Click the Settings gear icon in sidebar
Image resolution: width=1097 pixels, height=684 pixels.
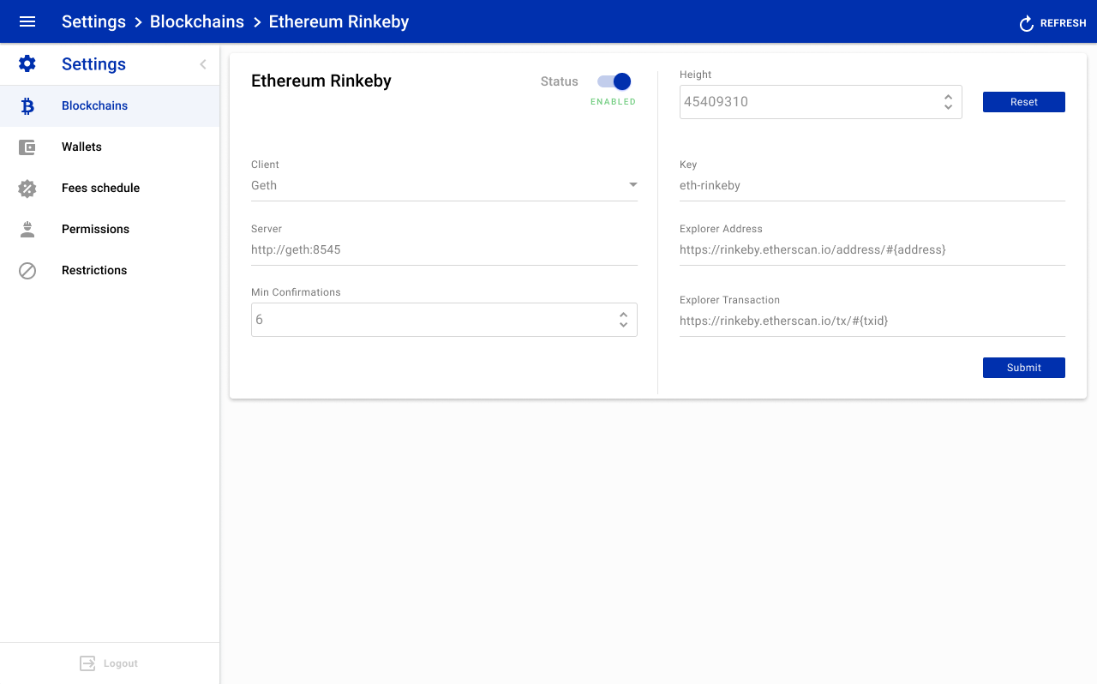[x=27, y=64]
